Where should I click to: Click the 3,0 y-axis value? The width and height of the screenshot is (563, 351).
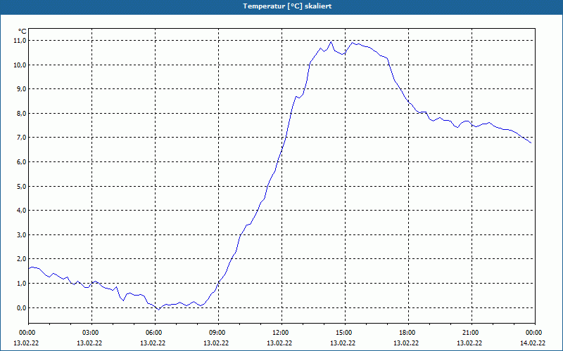(x=22, y=234)
